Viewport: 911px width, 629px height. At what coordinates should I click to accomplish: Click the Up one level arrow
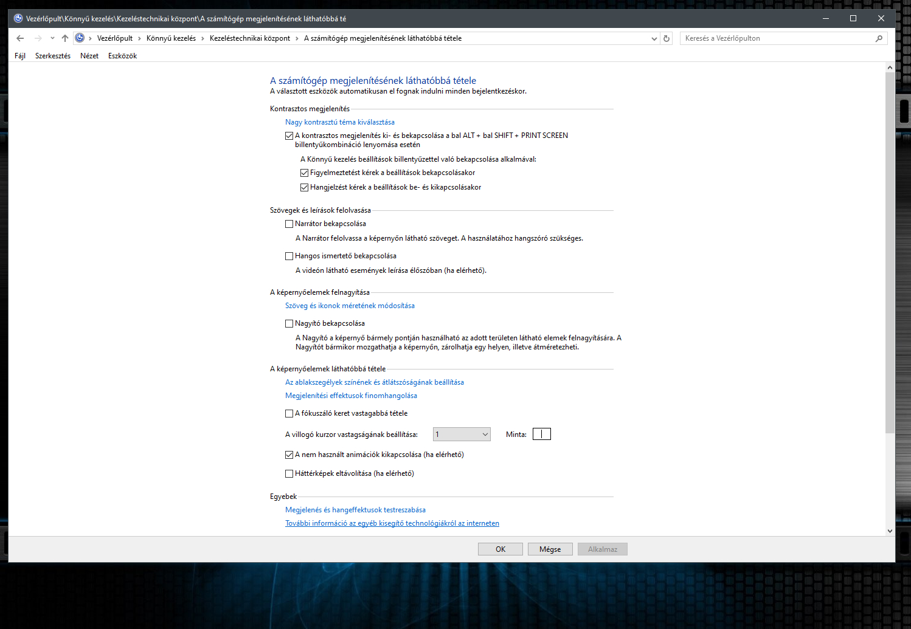pos(65,38)
